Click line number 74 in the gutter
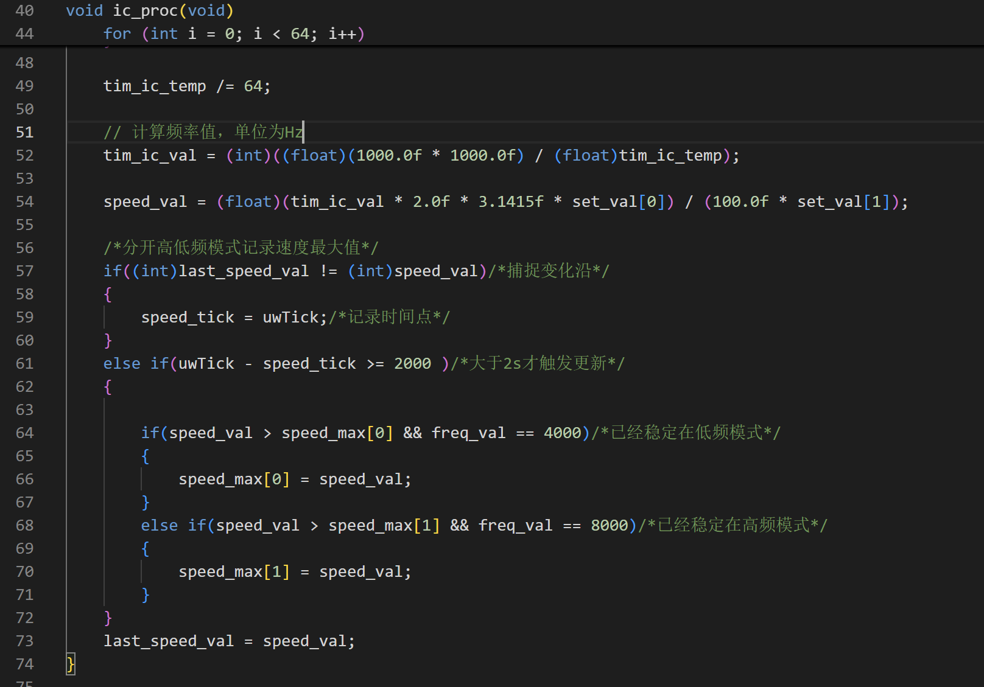Viewport: 984px width, 687px height. pyautogui.click(x=24, y=664)
